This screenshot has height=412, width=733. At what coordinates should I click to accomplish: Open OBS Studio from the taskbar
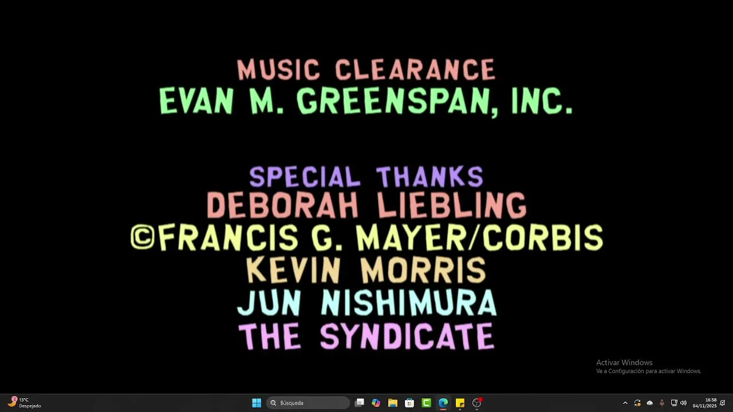pos(477,403)
